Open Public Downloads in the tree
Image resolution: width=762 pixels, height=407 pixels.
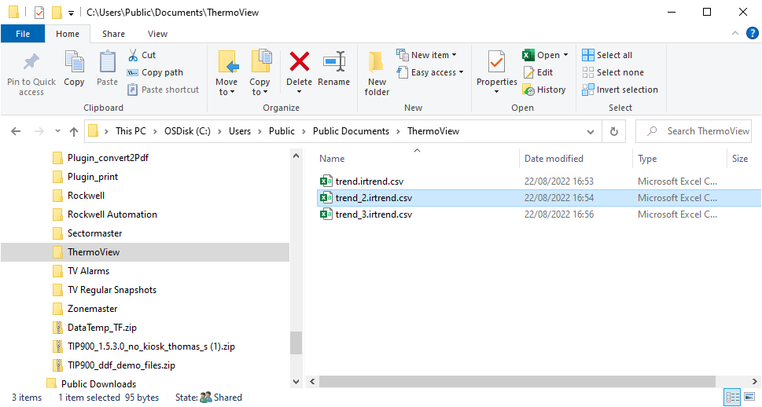click(98, 384)
